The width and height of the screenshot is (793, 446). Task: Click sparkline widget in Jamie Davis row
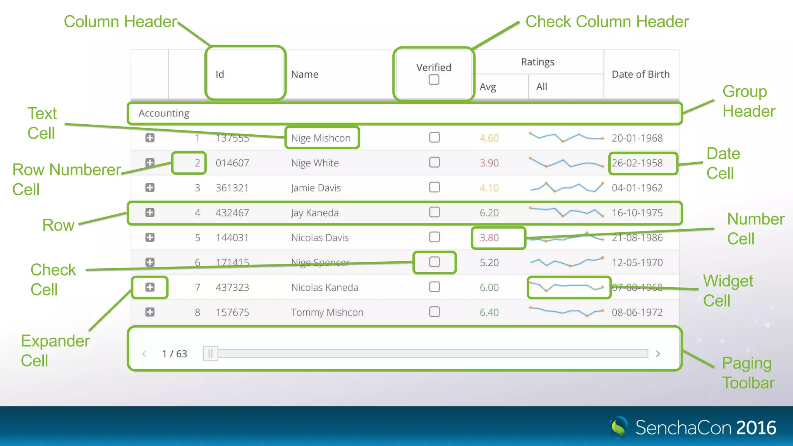(x=566, y=187)
